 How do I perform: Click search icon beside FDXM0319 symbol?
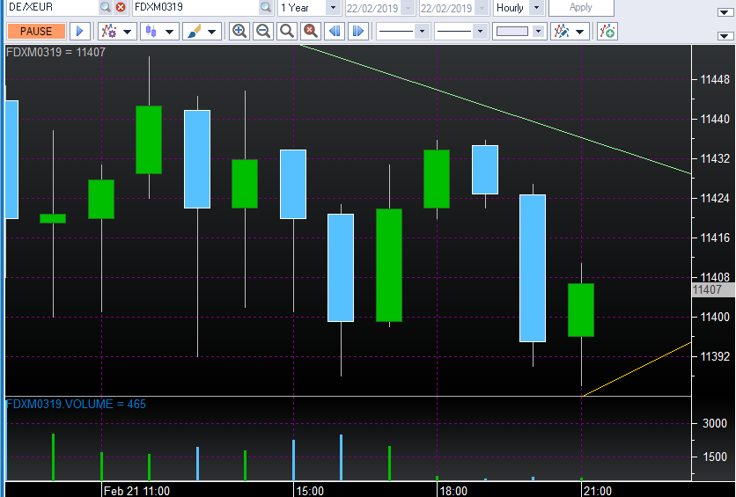pos(266,8)
